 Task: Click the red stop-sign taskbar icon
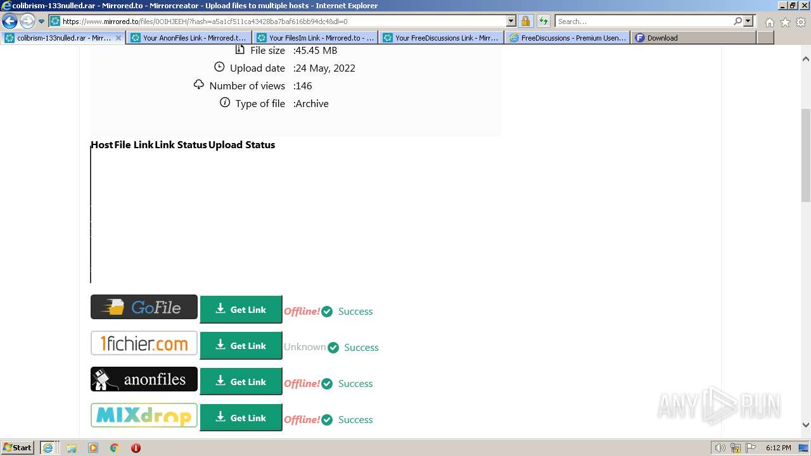click(136, 448)
